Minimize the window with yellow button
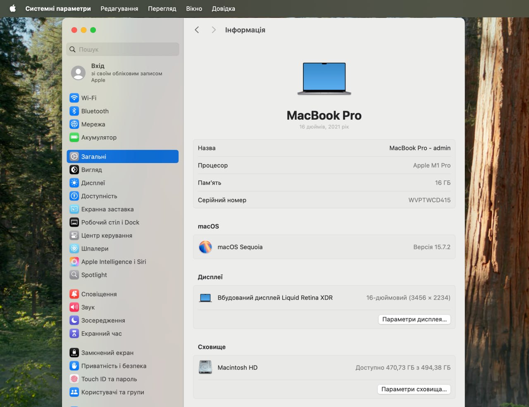 [x=83, y=30]
